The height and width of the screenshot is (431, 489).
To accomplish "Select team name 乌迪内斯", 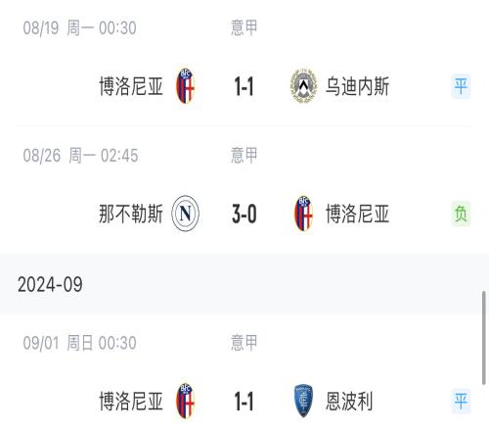I will point(357,86).
